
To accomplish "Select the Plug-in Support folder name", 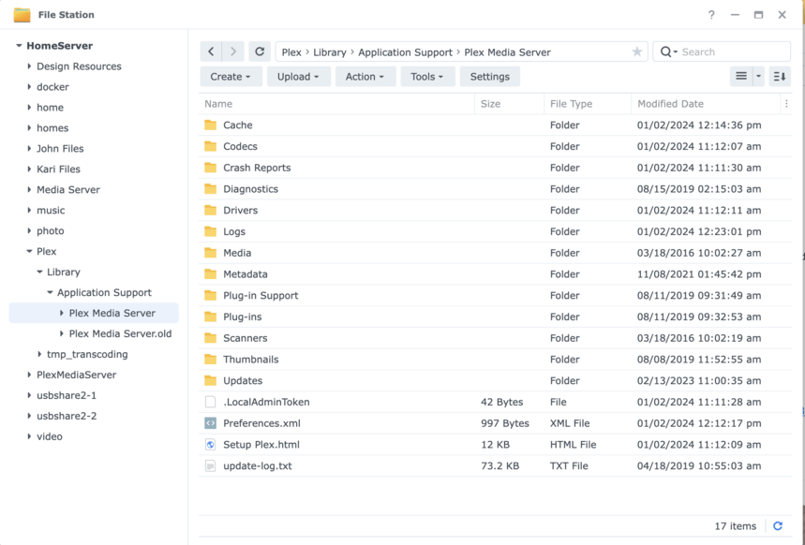I will pos(261,296).
